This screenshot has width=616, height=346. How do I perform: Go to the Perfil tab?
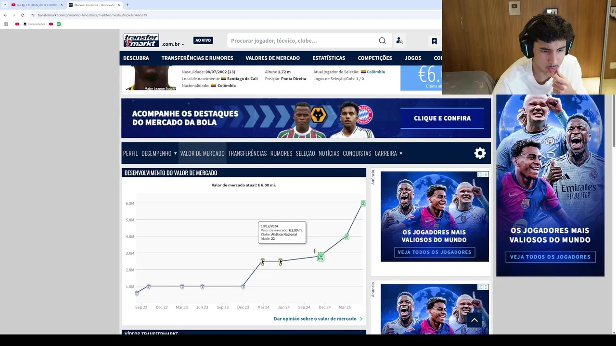pos(130,153)
